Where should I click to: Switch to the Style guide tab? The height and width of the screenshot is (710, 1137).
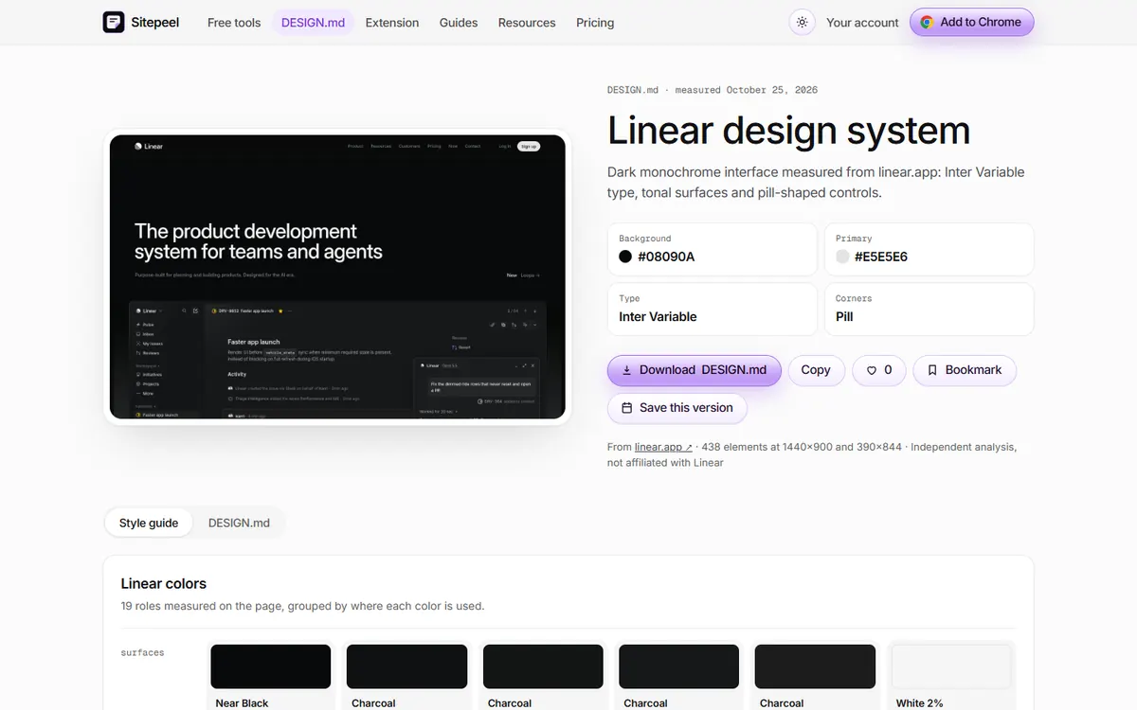149,523
